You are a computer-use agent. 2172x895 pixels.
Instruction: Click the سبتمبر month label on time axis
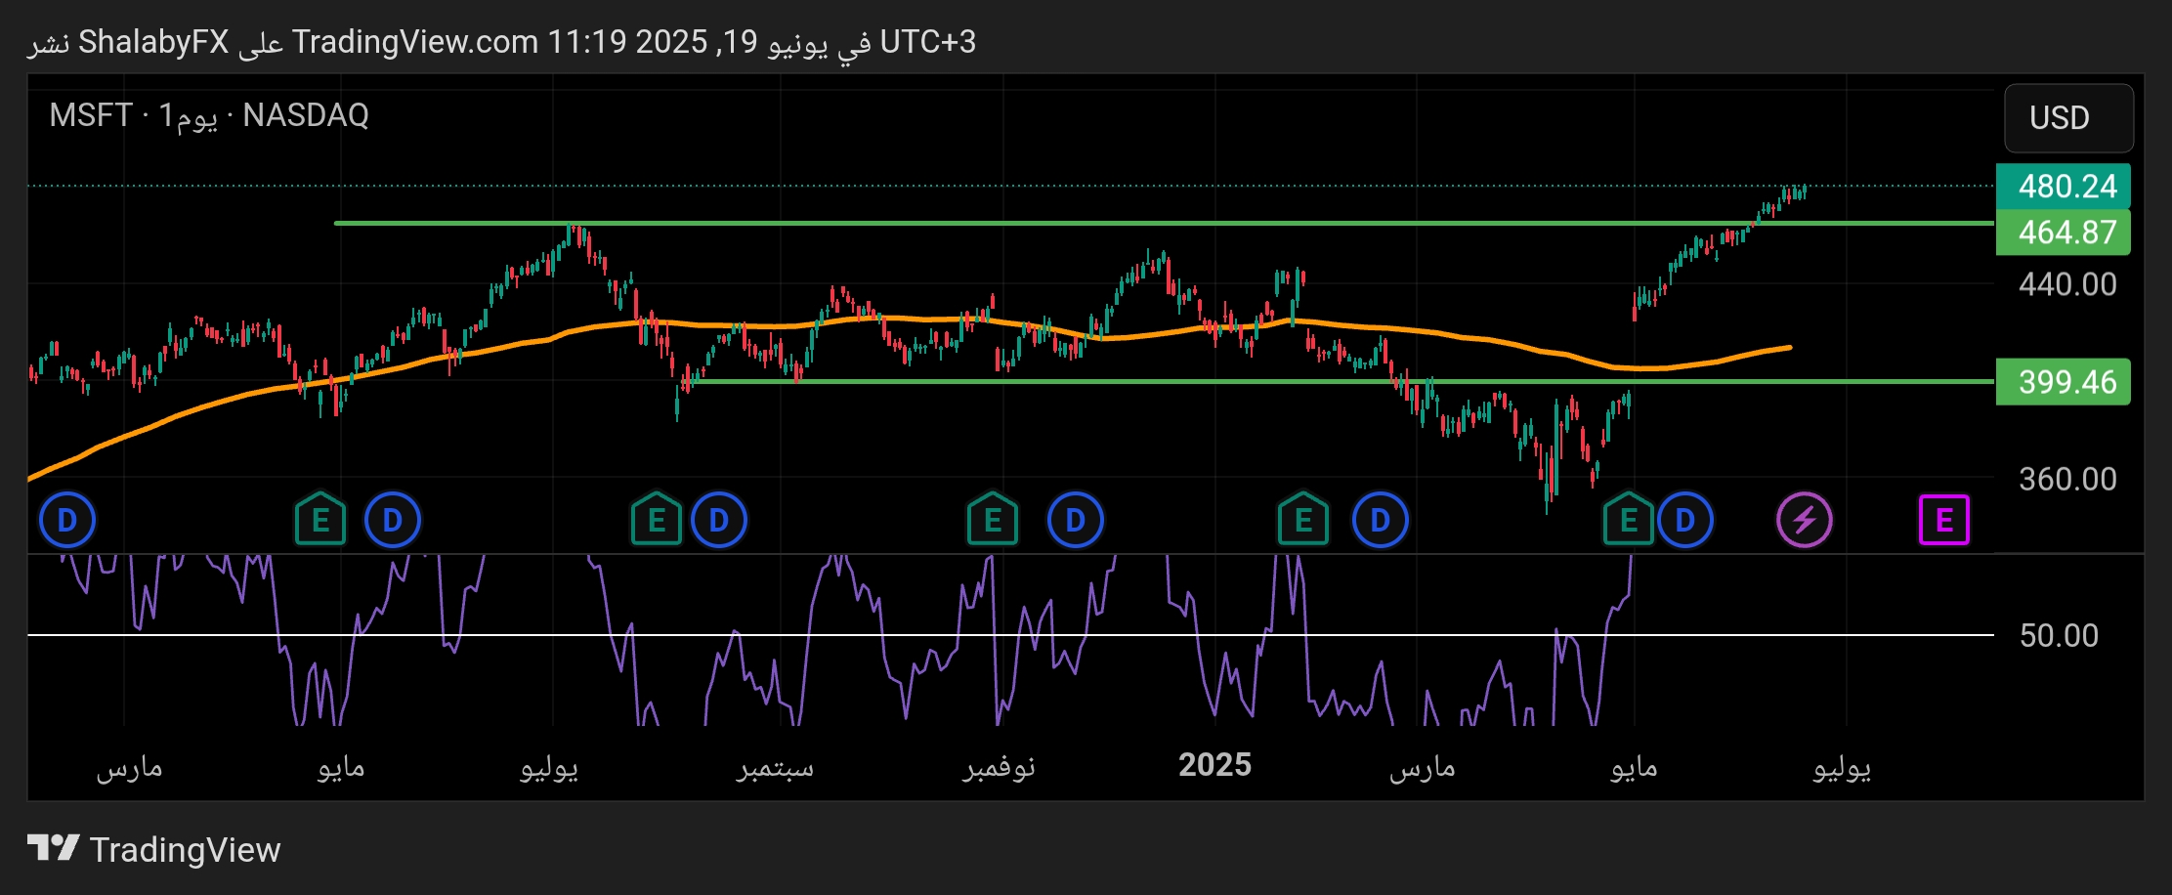775,767
